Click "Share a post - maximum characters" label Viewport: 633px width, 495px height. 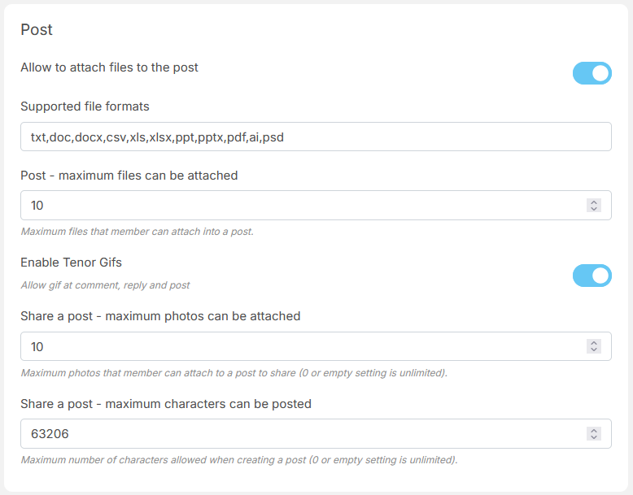pyautogui.click(x=166, y=404)
